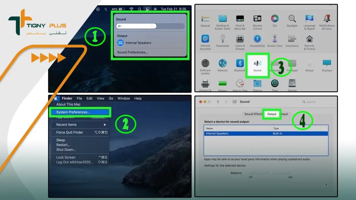Open help button in Sound window

coord(326,185)
